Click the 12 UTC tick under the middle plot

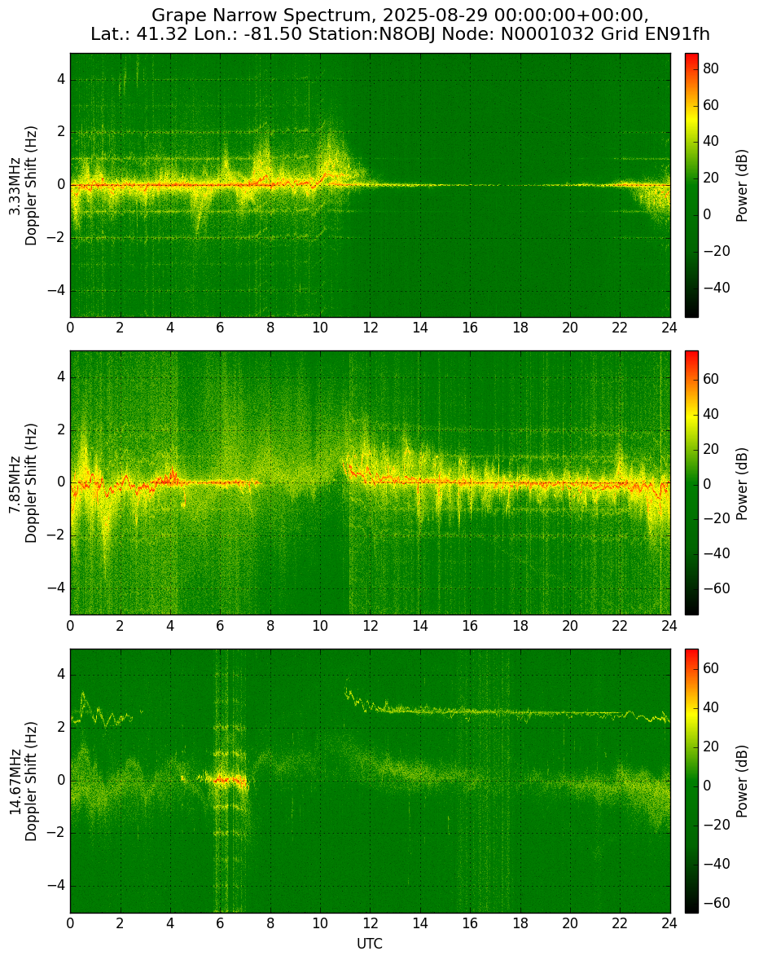point(370,626)
